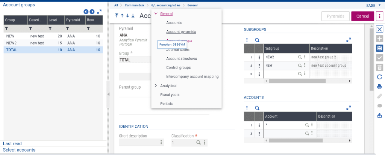The width and height of the screenshot is (385, 155).
Task: Click the Refresh icon in right toolbar
Action: point(379,77)
